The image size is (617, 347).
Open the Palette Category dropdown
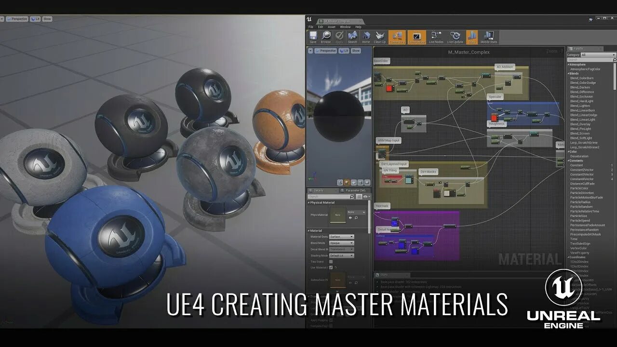coord(598,55)
